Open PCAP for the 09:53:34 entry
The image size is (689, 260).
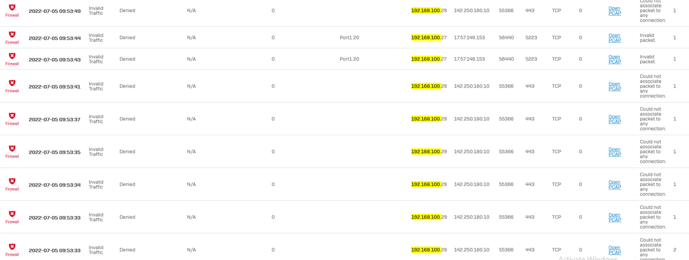[615, 185]
